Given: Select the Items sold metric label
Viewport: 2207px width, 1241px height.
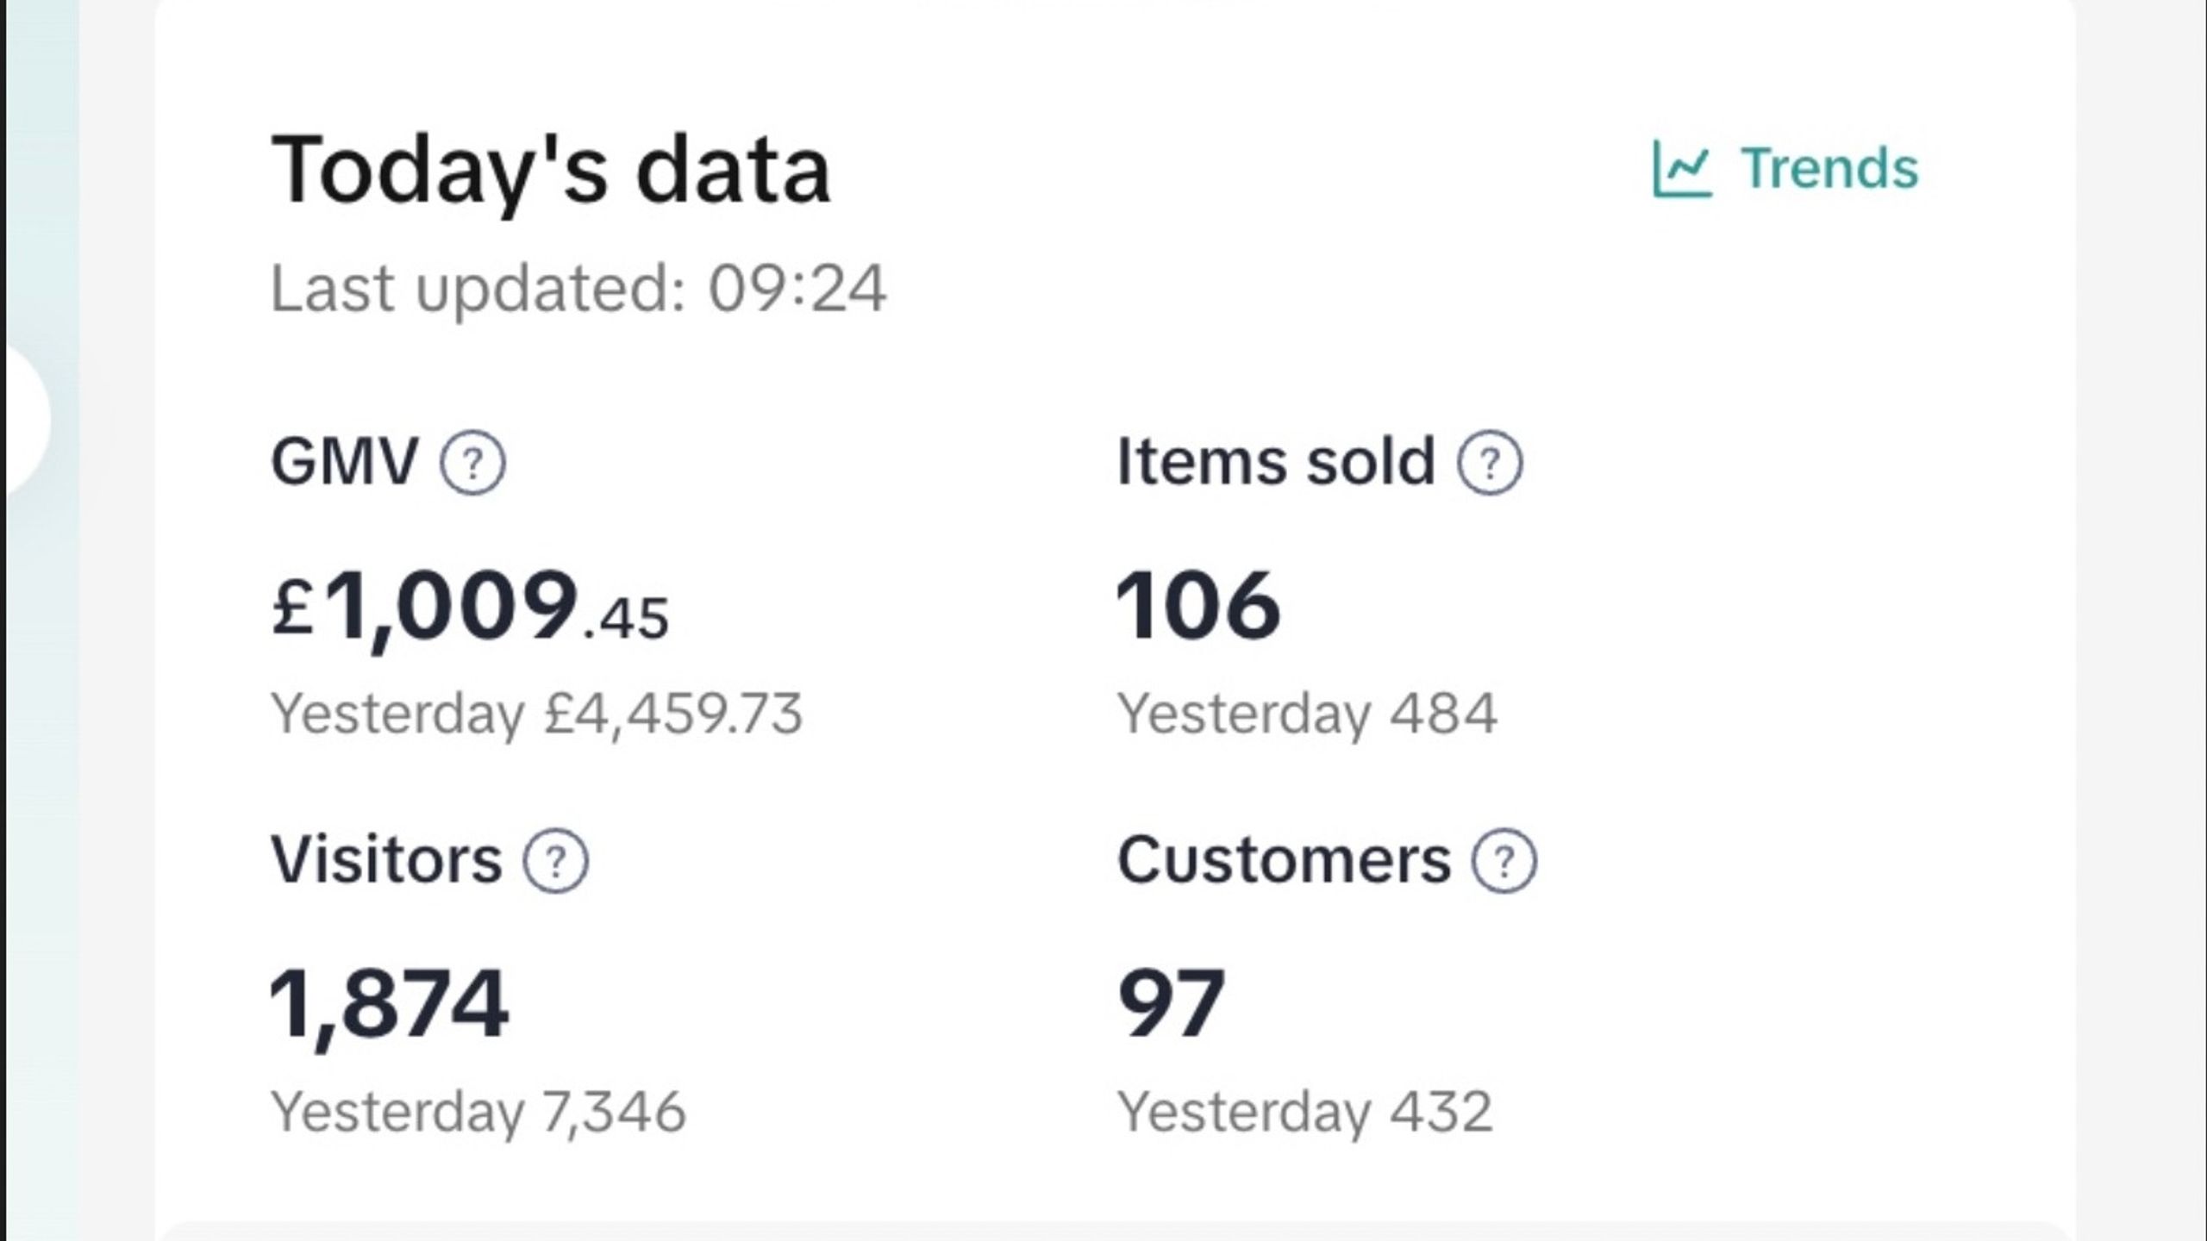Looking at the screenshot, I should [x=1276, y=463].
